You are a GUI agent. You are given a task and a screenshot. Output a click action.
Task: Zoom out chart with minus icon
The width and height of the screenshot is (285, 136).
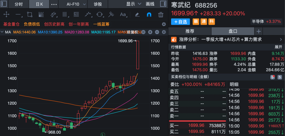pos(157,32)
